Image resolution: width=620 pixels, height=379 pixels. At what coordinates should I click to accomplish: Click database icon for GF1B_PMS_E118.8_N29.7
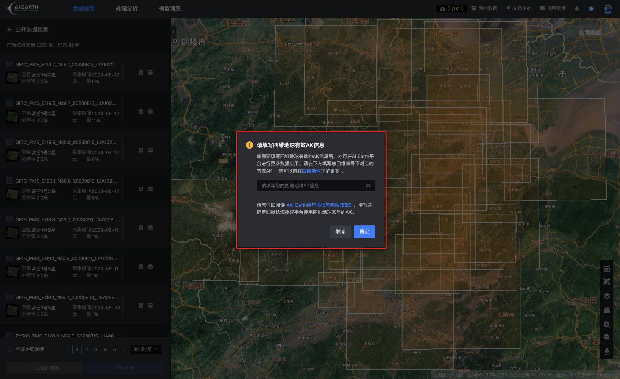[150, 228]
